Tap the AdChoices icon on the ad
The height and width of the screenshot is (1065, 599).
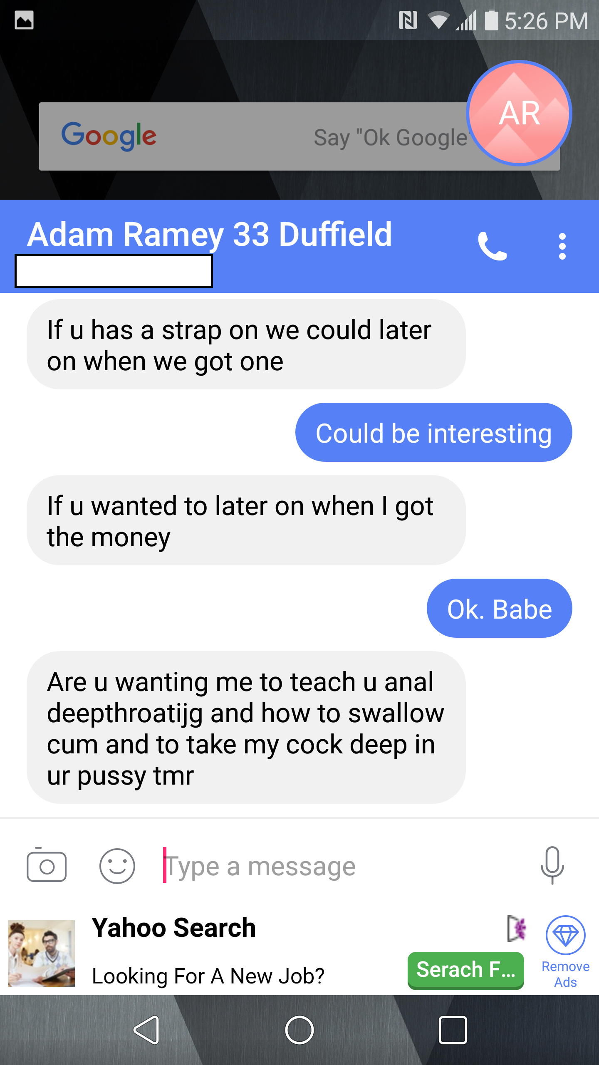click(x=516, y=929)
